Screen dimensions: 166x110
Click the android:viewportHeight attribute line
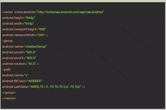(24, 29)
